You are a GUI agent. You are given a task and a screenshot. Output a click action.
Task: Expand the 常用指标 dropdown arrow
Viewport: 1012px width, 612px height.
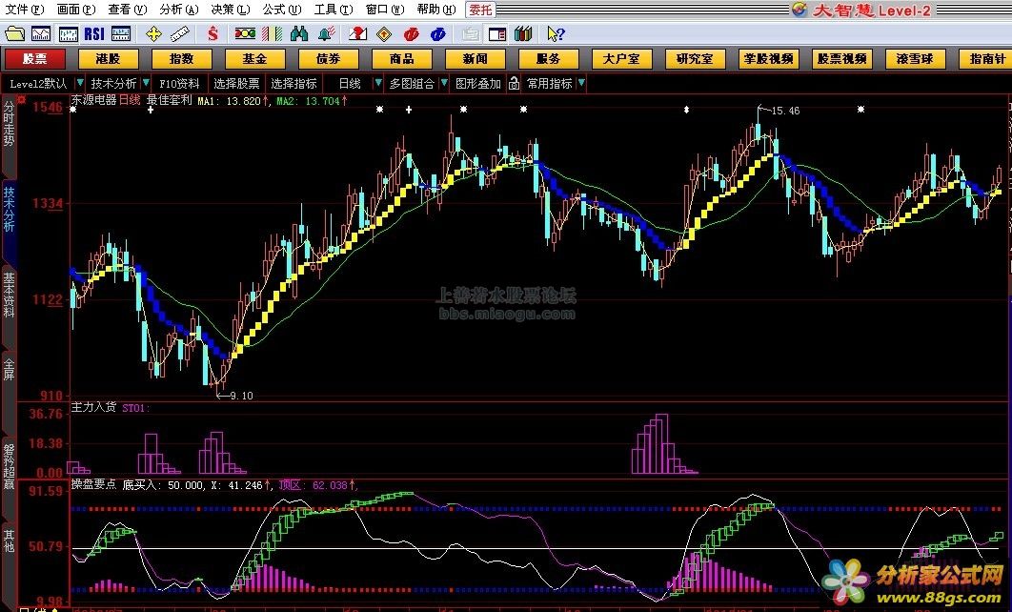tap(581, 83)
